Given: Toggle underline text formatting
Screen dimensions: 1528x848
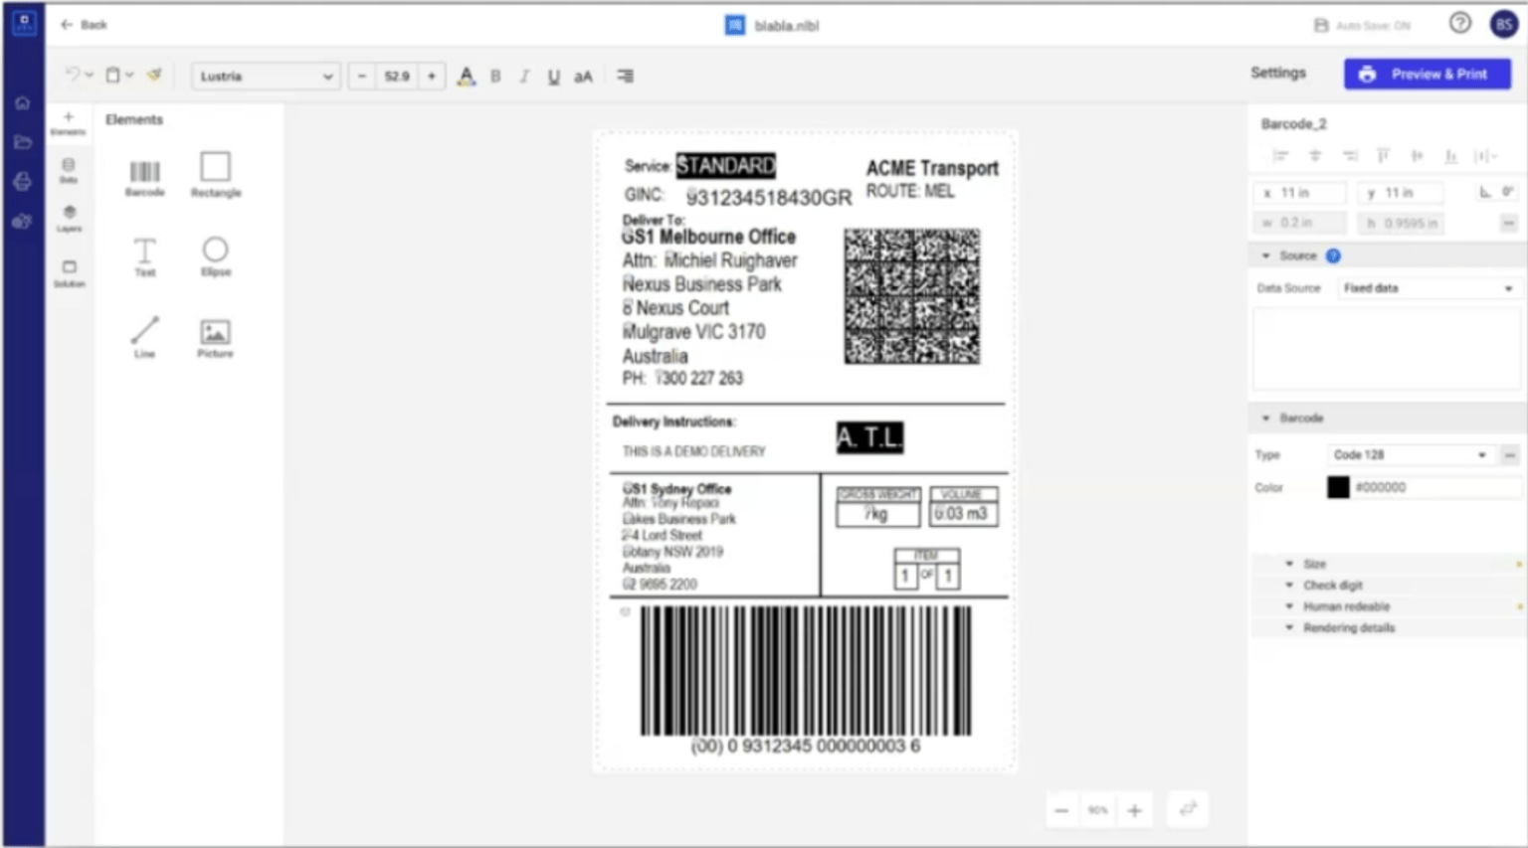Looking at the screenshot, I should tap(553, 76).
